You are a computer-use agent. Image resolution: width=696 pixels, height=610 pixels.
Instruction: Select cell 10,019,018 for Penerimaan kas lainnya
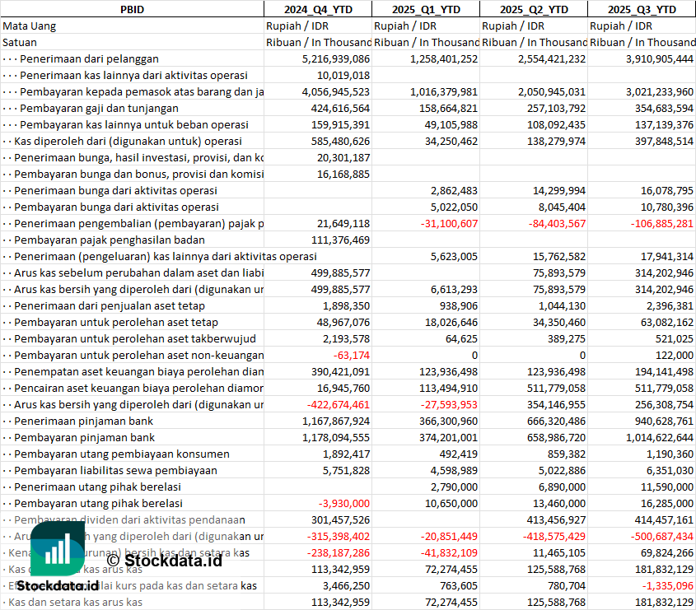[x=343, y=76]
